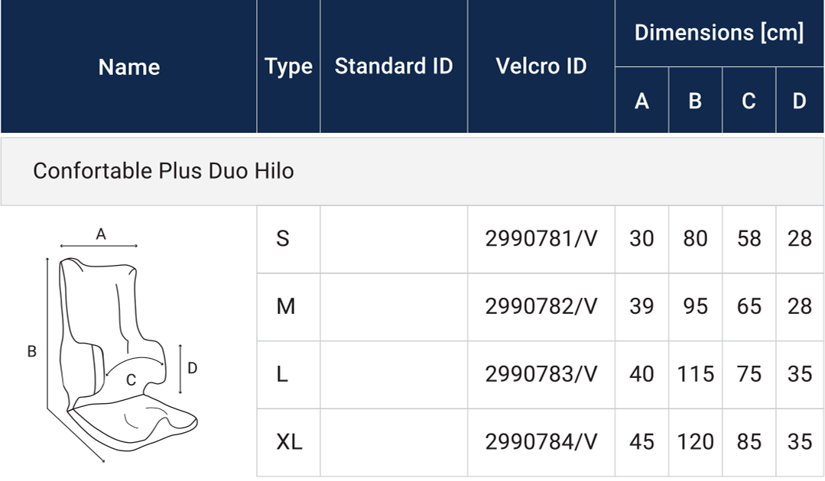Image resolution: width=825 pixels, height=481 pixels.
Task: Select Velcro ID 2990782/V
Action: (x=541, y=307)
